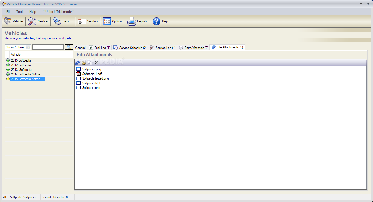
Task: Click the vehicle search input field
Action: 48,47
